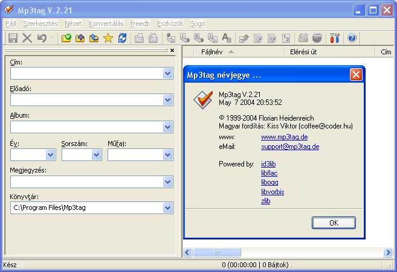Click the second gray printer-like toolbar icon
This screenshot has width=397, height=272.
[153, 38]
